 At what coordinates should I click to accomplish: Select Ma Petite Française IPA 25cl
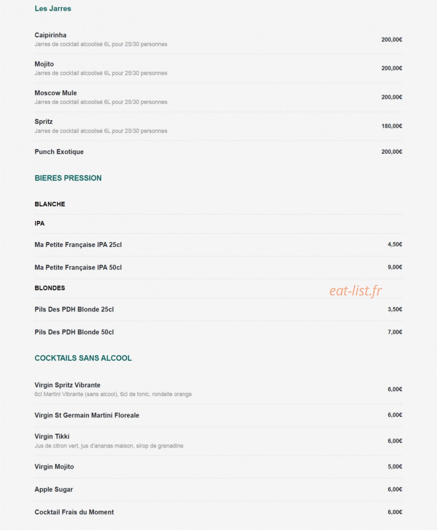tap(218, 245)
